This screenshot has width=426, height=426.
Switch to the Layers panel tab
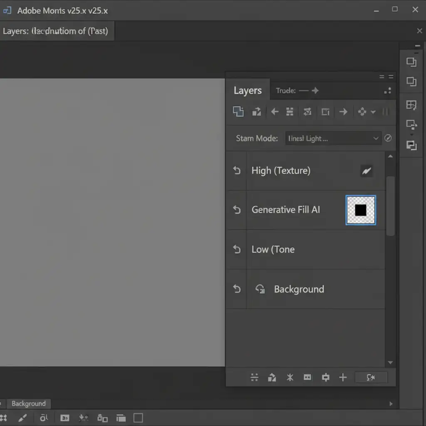point(248,91)
